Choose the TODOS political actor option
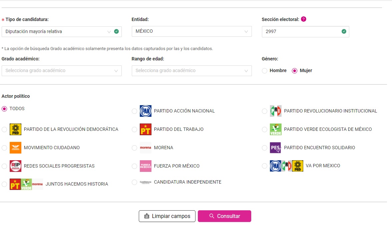Screen dimensions: 392x238 click(4, 109)
